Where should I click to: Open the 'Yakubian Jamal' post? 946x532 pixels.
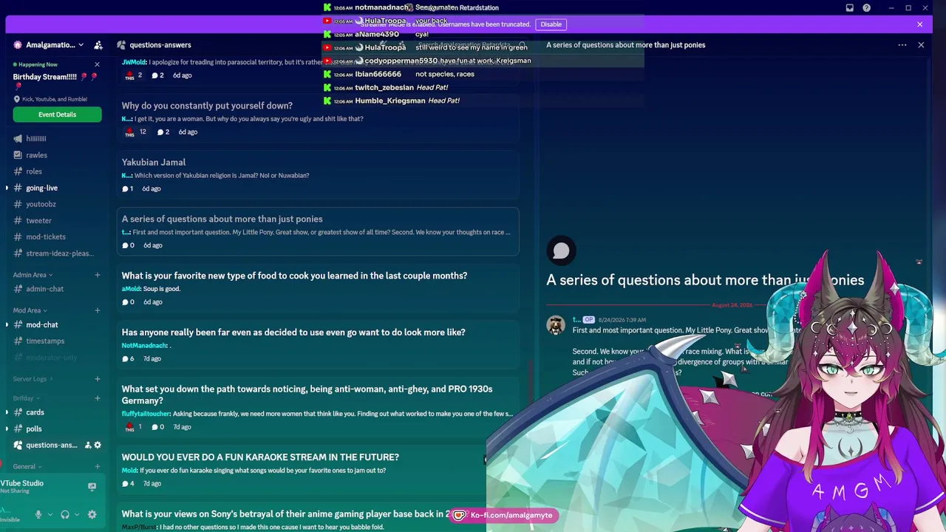pyautogui.click(x=318, y=175)
